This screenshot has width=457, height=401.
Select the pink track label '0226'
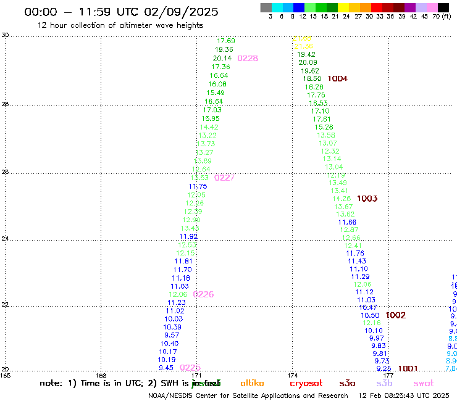coord(203,294)
